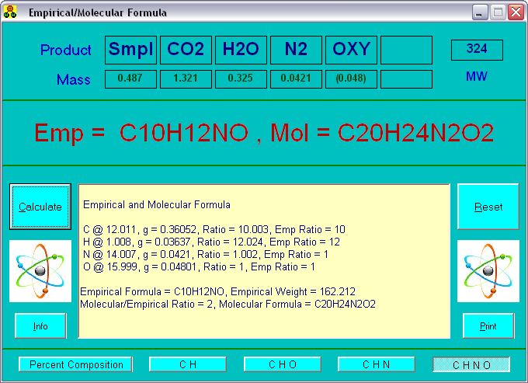
Task: Click the 'N @ 14.007' result line
Action: click(206, 254)
